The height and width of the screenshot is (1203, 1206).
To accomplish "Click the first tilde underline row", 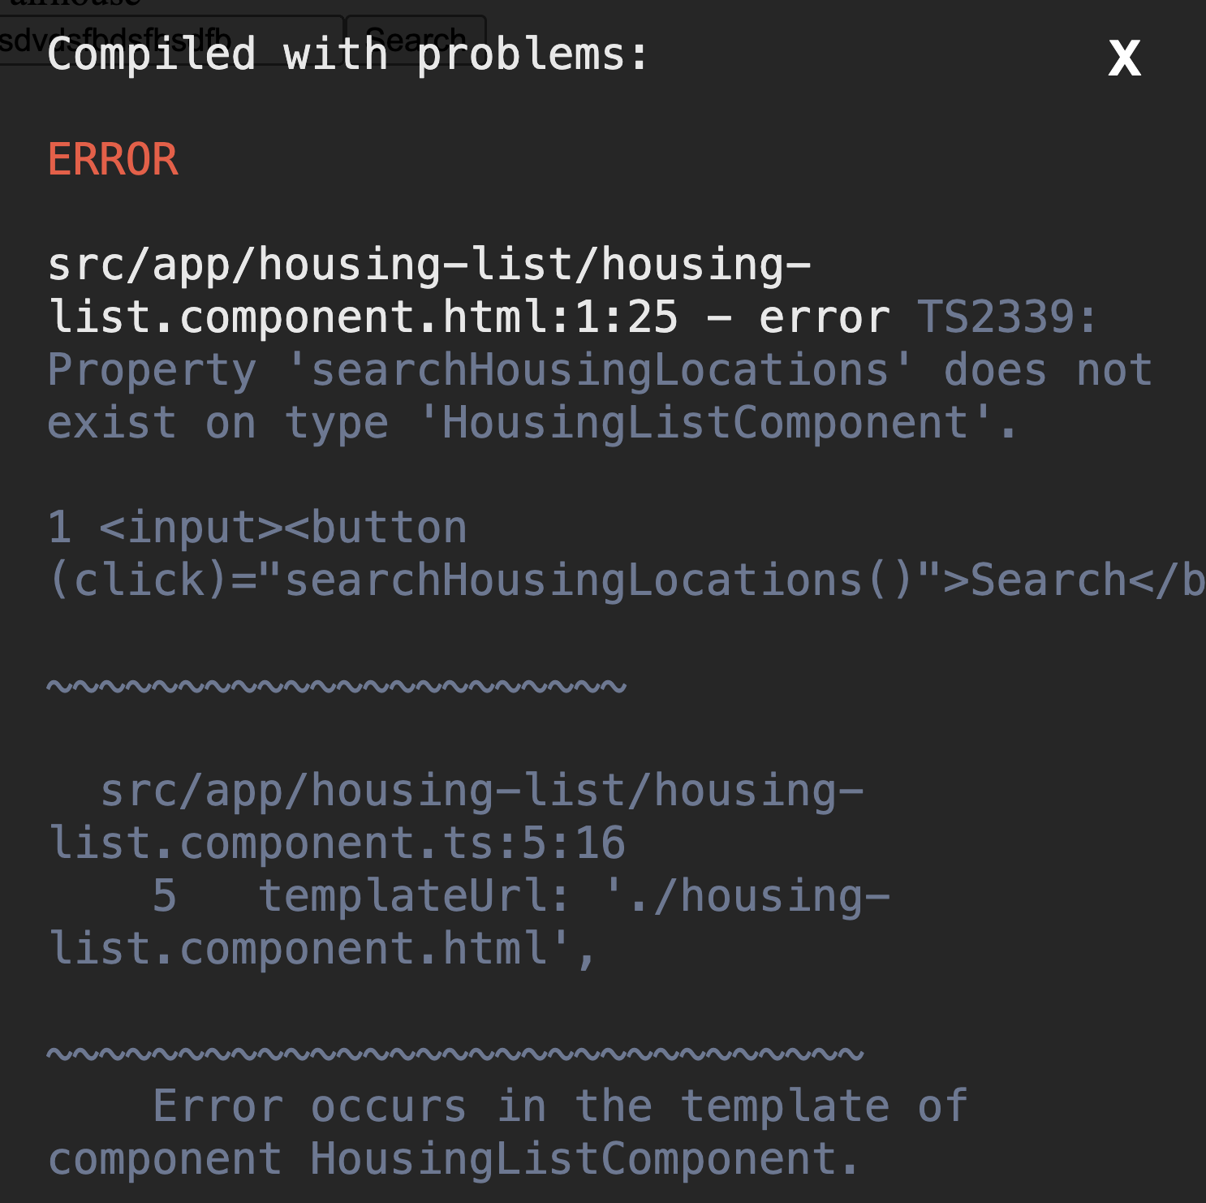I will [337, 687].
